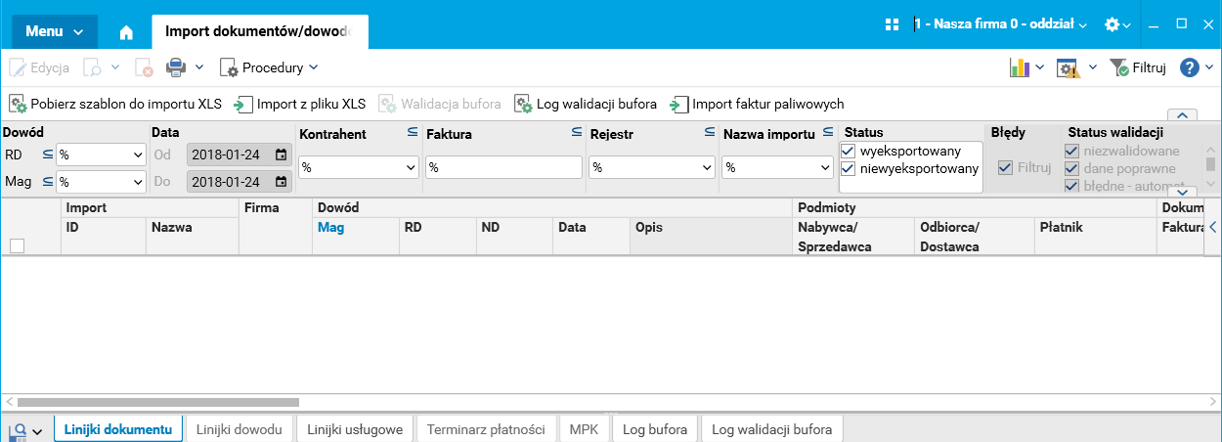Viewport: 1222px width, 442px height.
Task: Open the blue help question icon
Action: 1190,67
